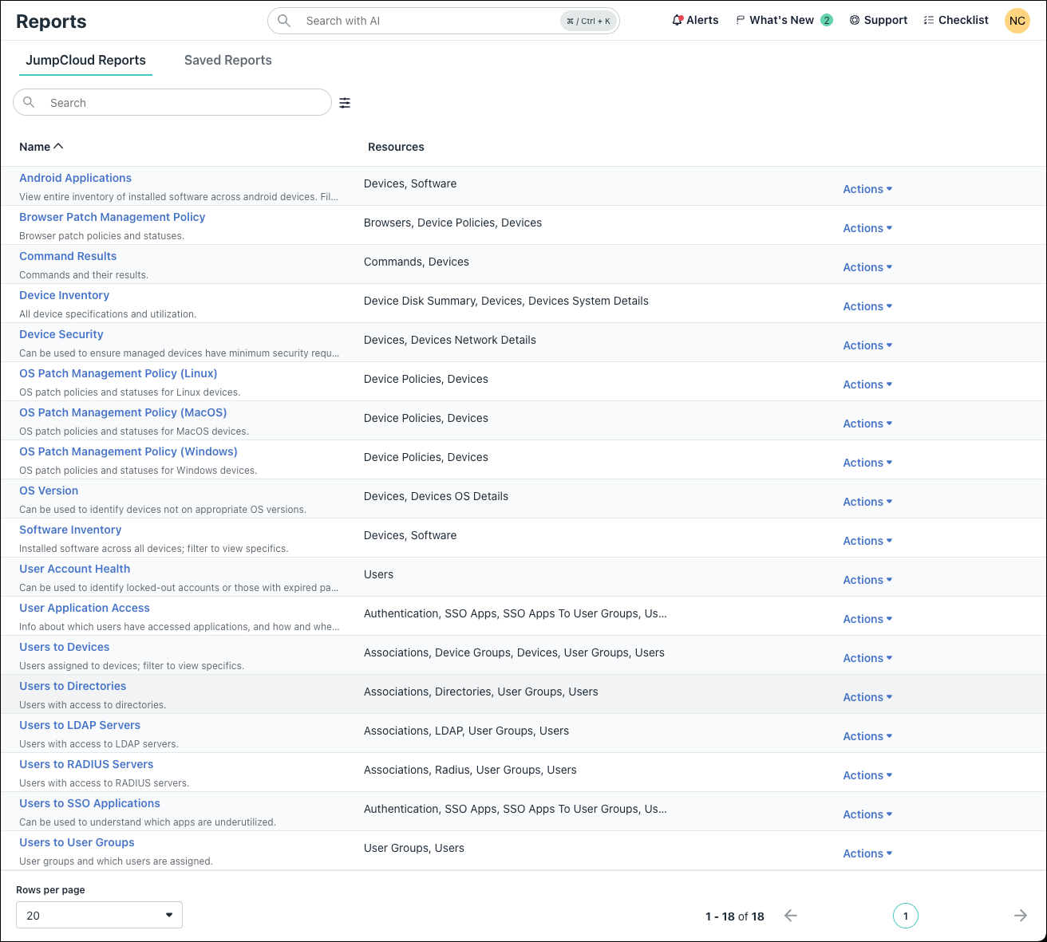
Task: Open the Command Results report
Action: pos(68,256)
